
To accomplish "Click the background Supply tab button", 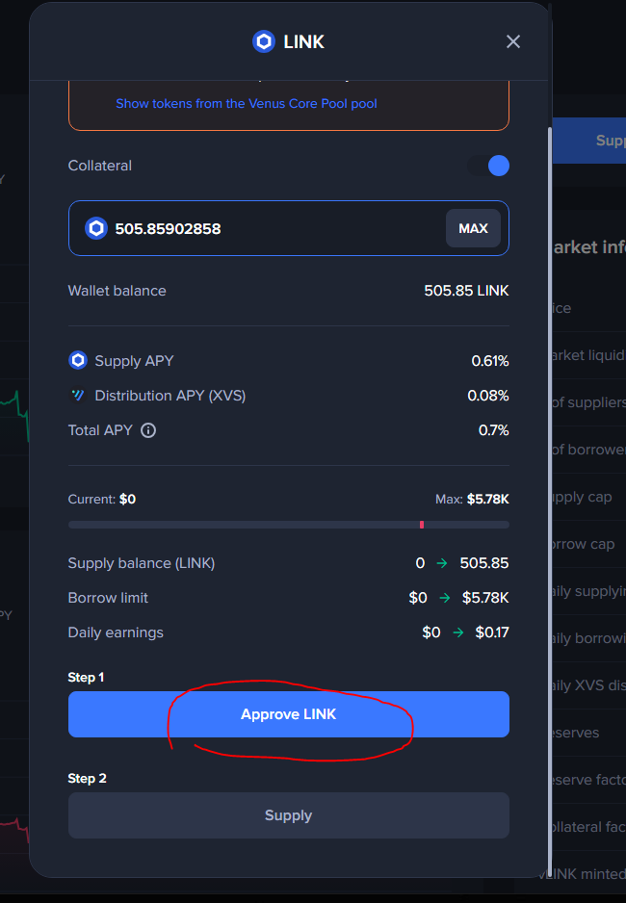I will pos(589,141).
